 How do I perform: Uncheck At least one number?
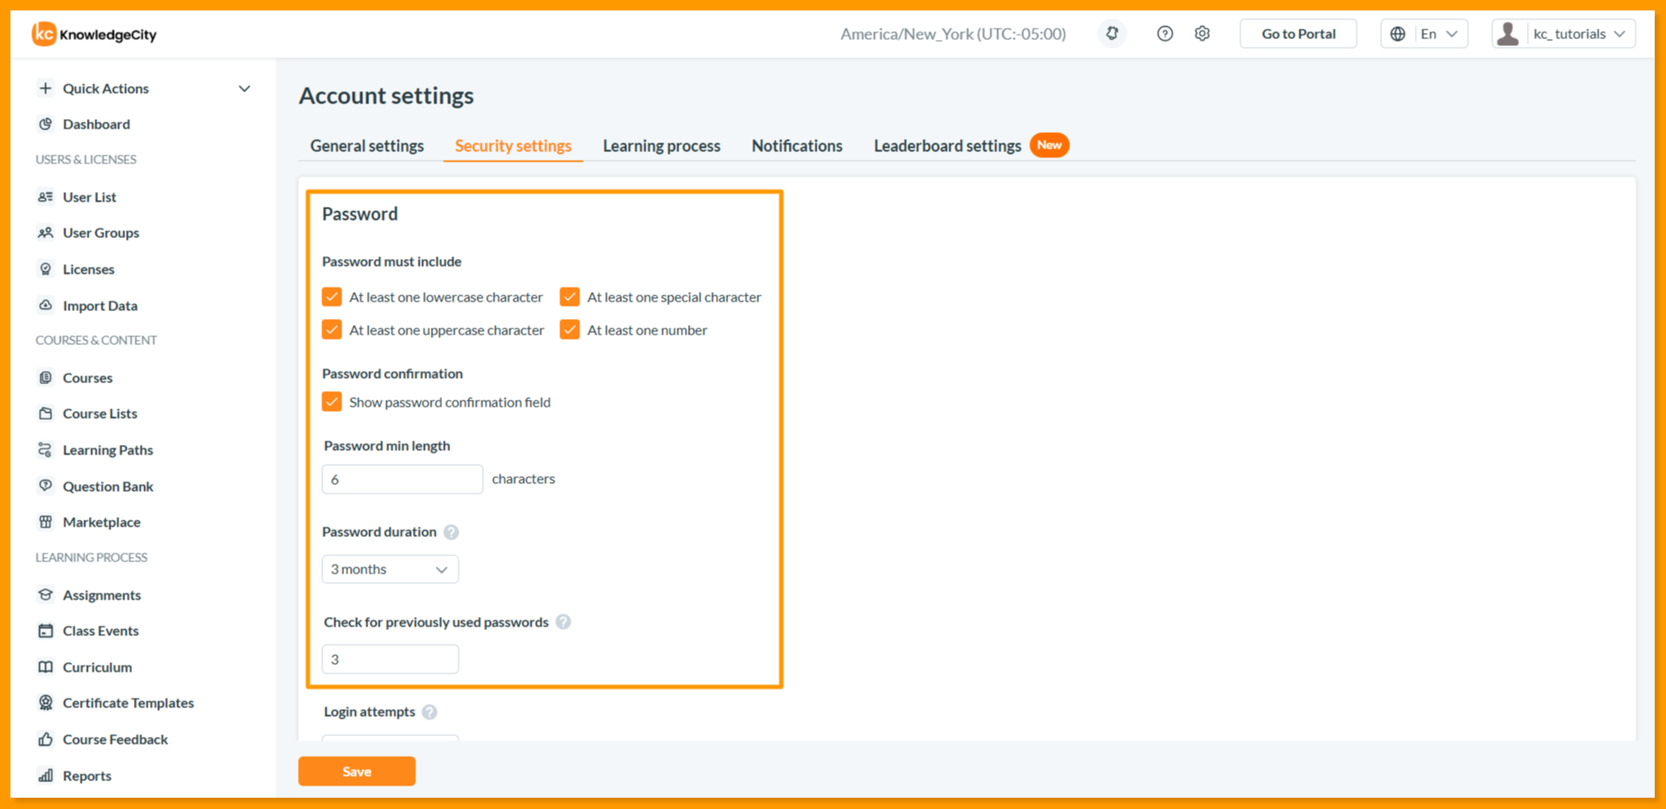tap(570, 330)
